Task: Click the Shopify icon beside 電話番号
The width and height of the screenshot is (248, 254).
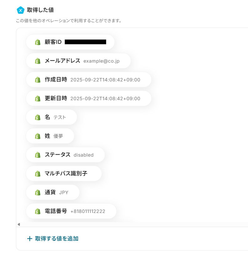Action: [x=38, y=211]
